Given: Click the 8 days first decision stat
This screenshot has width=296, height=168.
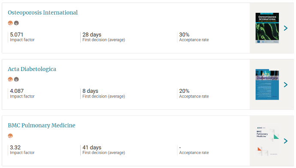Looking at the screenshot, I should coord(90,91).
